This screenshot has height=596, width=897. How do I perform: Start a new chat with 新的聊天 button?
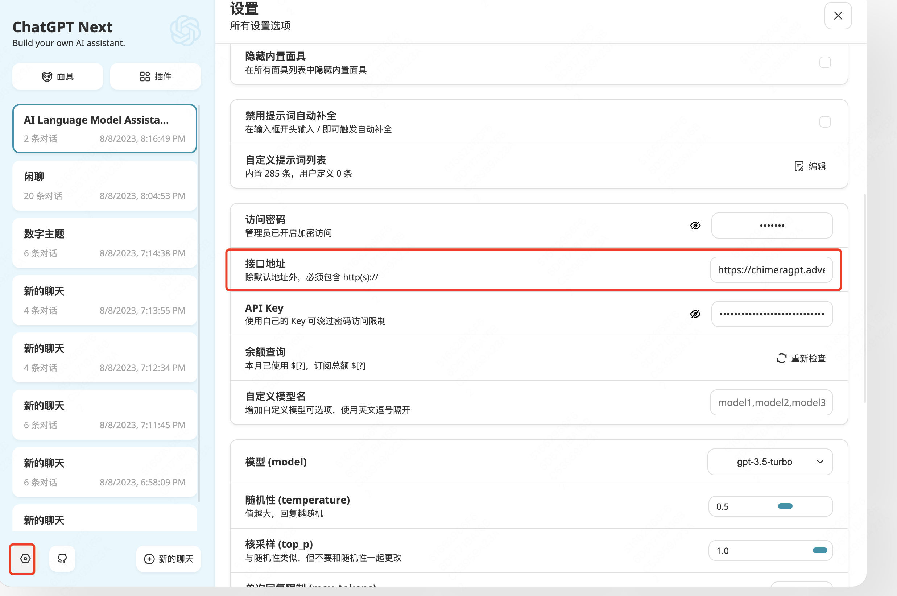click(x=168, y=558)
